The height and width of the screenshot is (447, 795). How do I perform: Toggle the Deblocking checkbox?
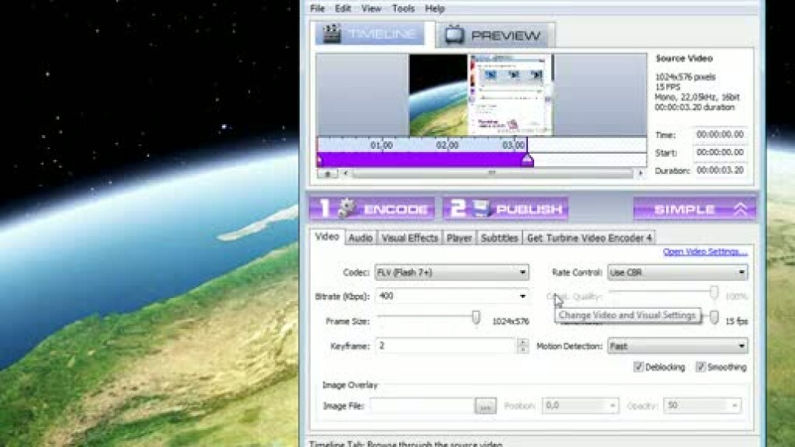pyautogui.click(x=639, y=367)
